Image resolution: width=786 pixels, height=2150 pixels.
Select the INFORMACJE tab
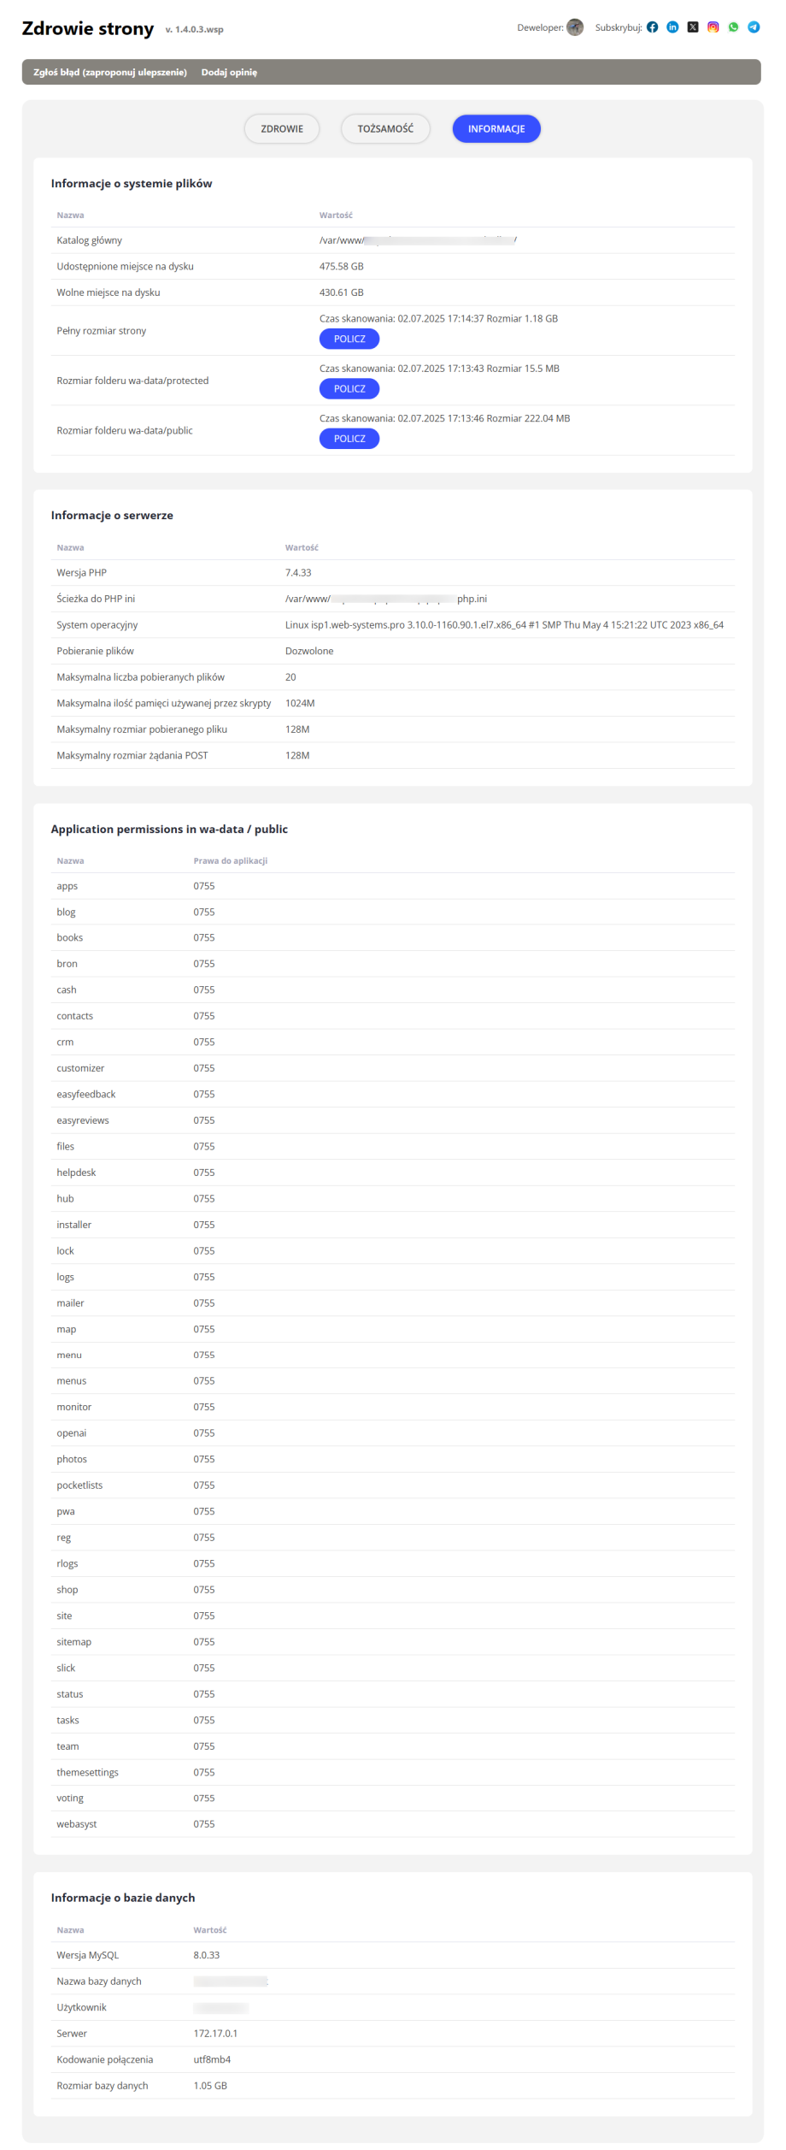point(496,129)
